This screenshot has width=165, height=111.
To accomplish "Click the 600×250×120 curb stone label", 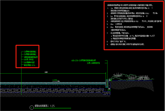I will (84, 60).
